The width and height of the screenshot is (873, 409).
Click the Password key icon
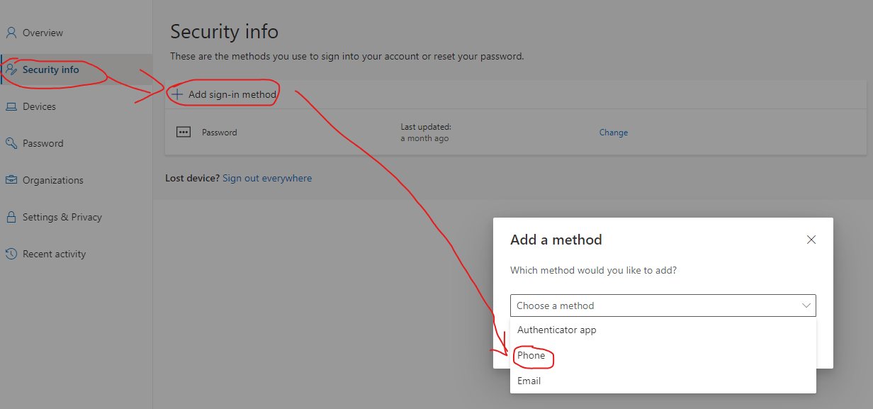(11, 143)
